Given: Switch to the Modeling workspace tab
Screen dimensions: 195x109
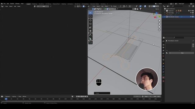Looking at the screenshot, I should click(x=34, y=4).
